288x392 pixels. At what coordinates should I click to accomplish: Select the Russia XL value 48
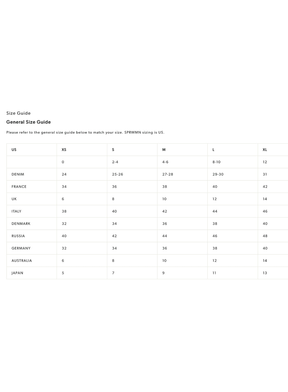click(265, 236)
